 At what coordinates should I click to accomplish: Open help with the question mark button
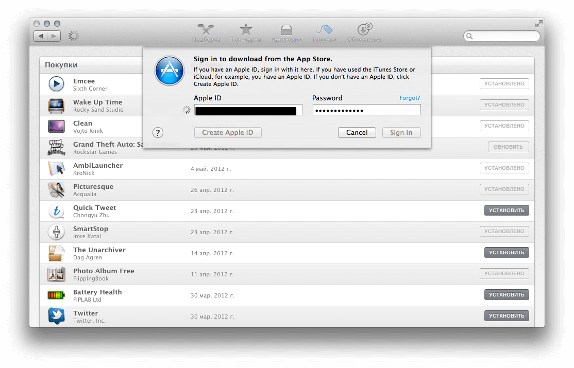point(158,132)
